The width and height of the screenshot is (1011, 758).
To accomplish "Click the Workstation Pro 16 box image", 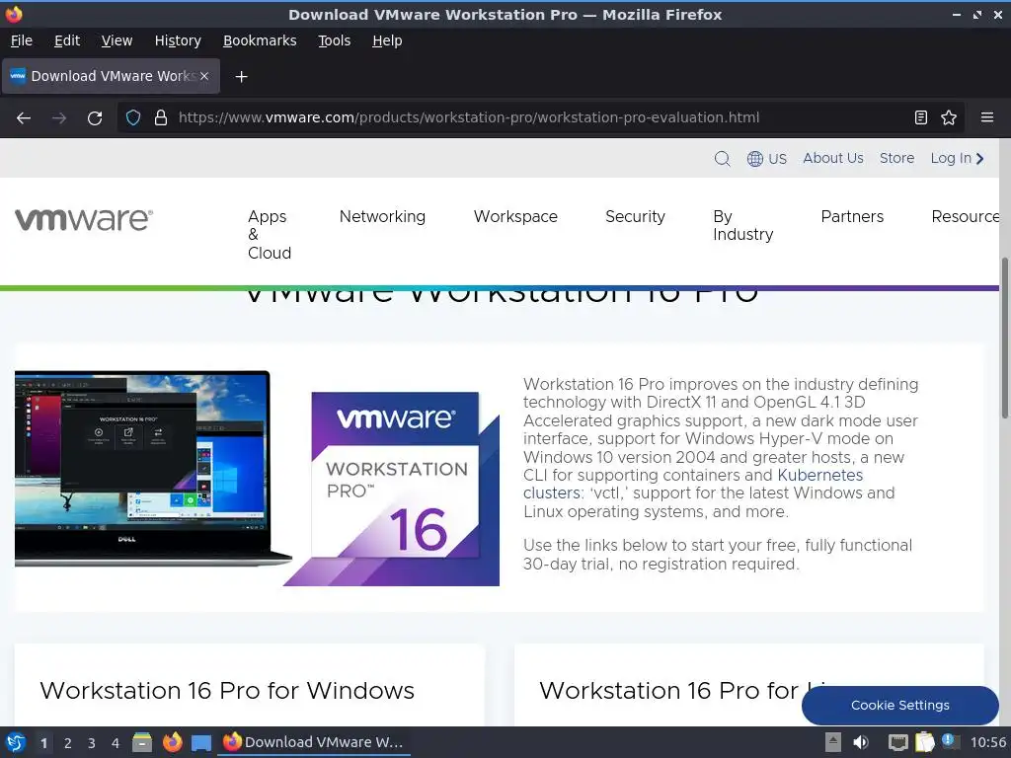I will [x=392, y=489].
